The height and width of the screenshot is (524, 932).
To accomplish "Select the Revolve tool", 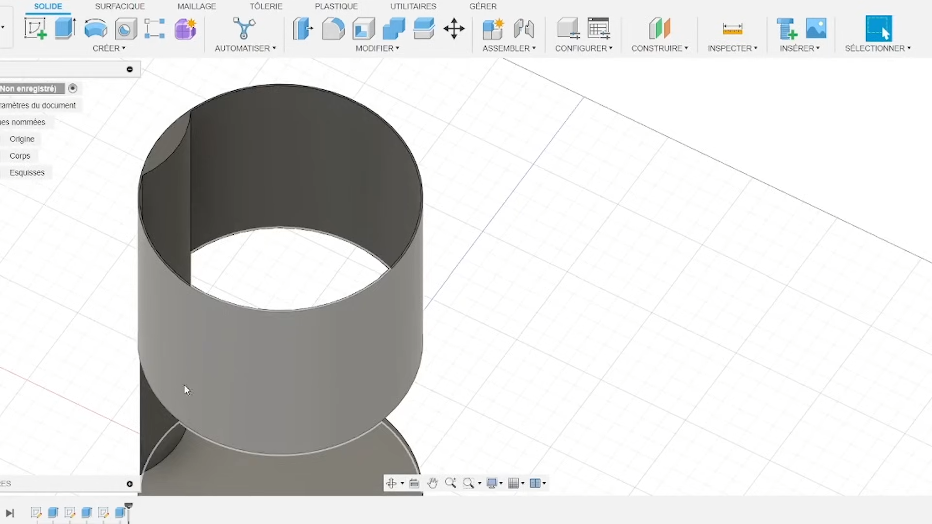I will [x=95, y=28].
